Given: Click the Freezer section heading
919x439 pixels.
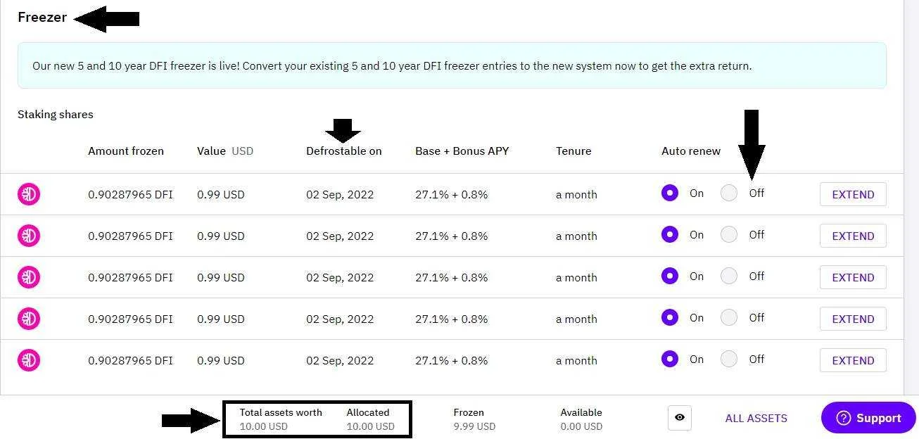Looking at the screenshot, I should click(x=42, y=18).
